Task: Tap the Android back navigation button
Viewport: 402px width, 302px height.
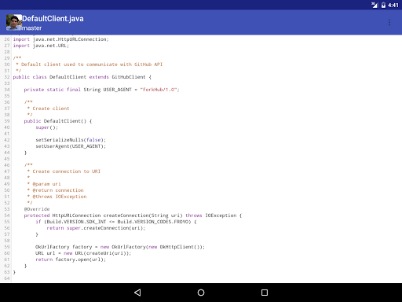Action: [x=137, y=293]
